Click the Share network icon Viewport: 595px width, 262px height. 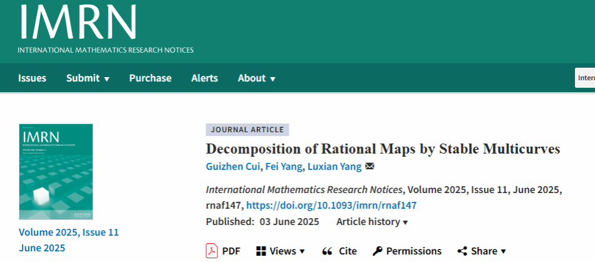click(462, 251)
